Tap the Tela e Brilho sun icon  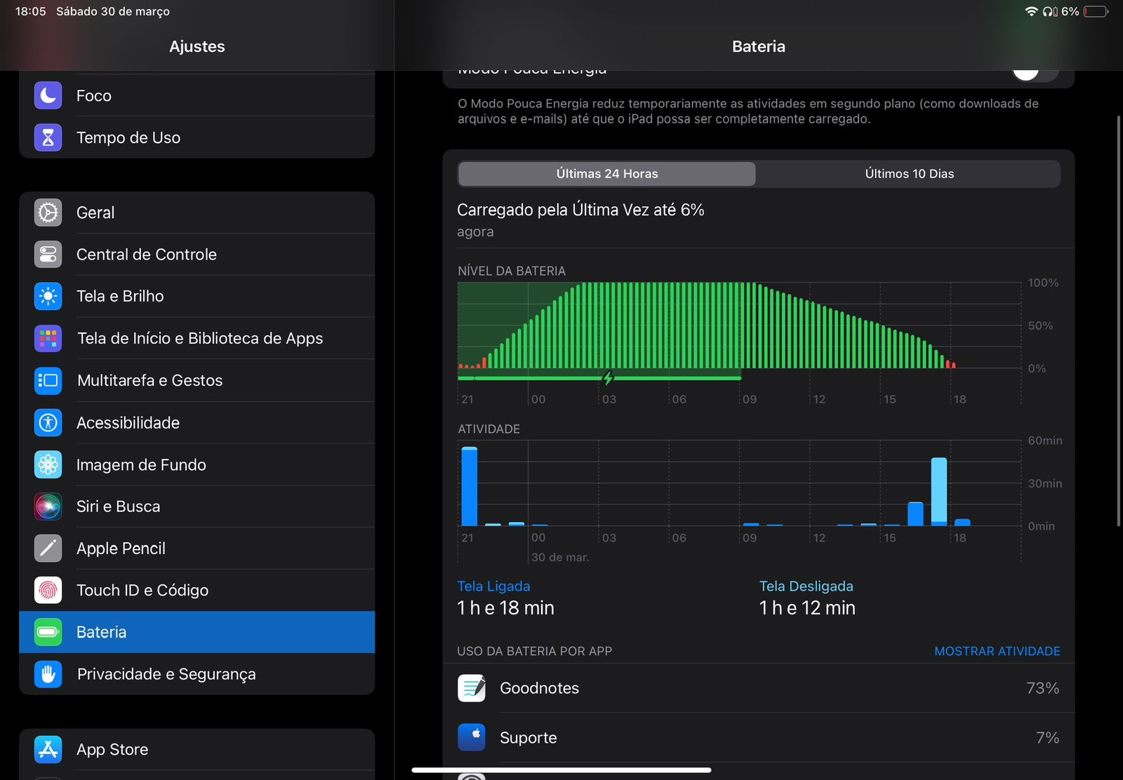tap(48, 296)
